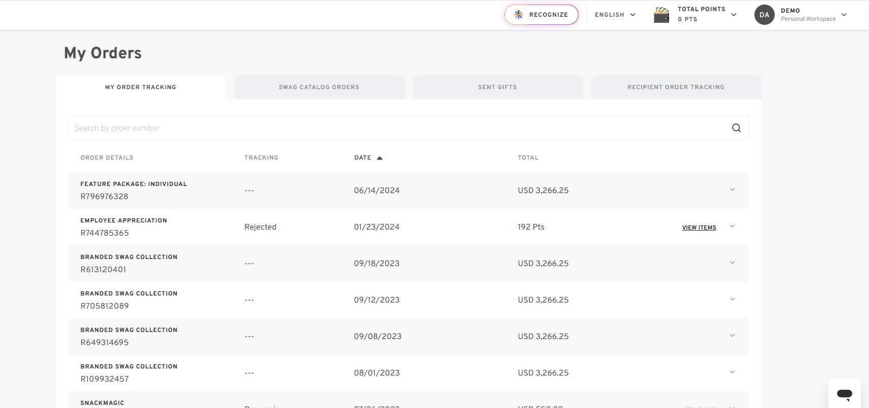Open the Demo workspace account menu
This screenshot has width=869, height=408.
click(844, 15)
